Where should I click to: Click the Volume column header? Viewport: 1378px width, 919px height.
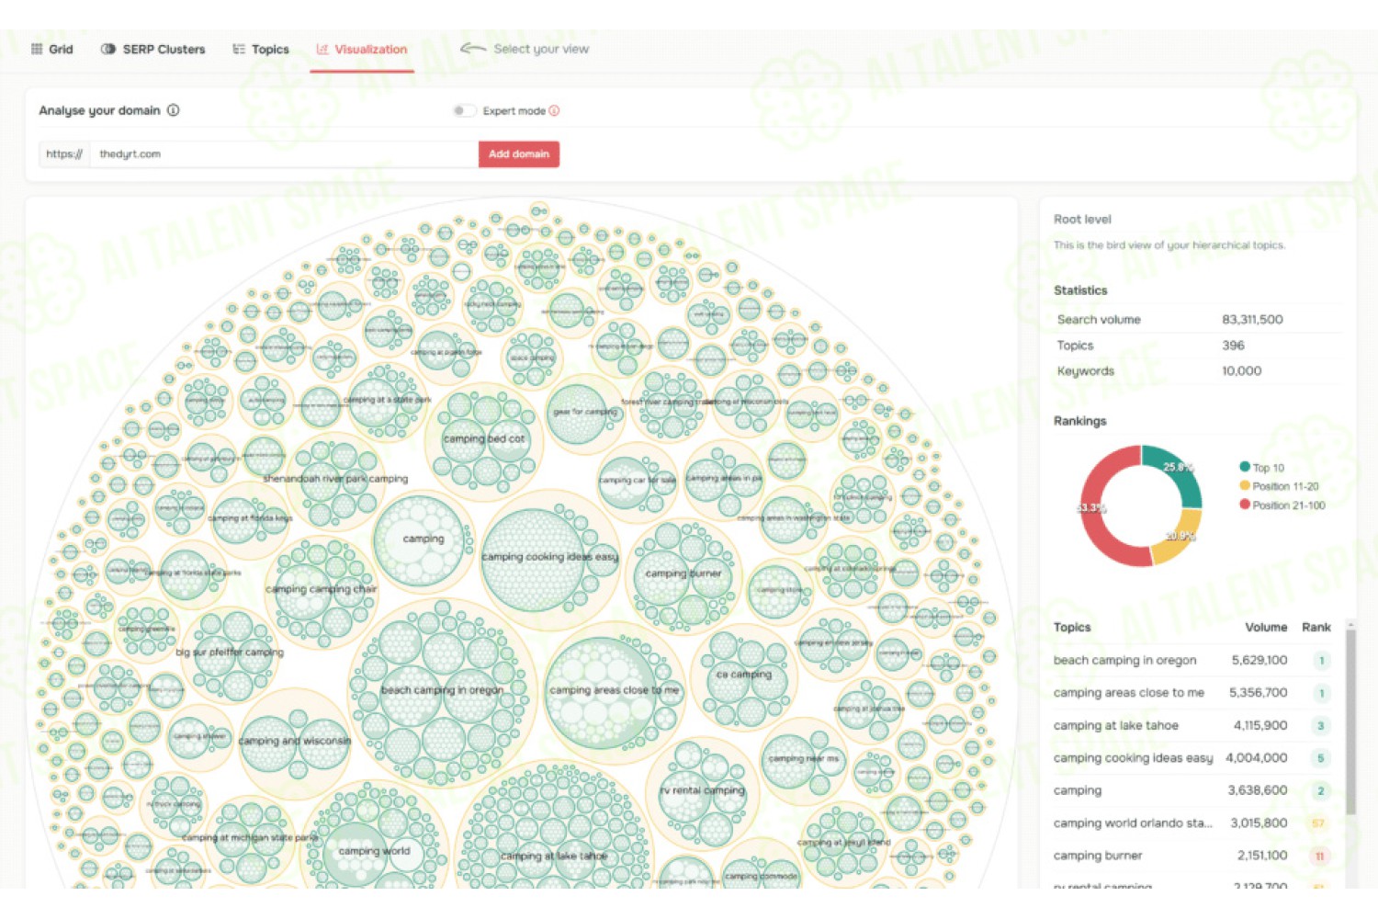1266,628
